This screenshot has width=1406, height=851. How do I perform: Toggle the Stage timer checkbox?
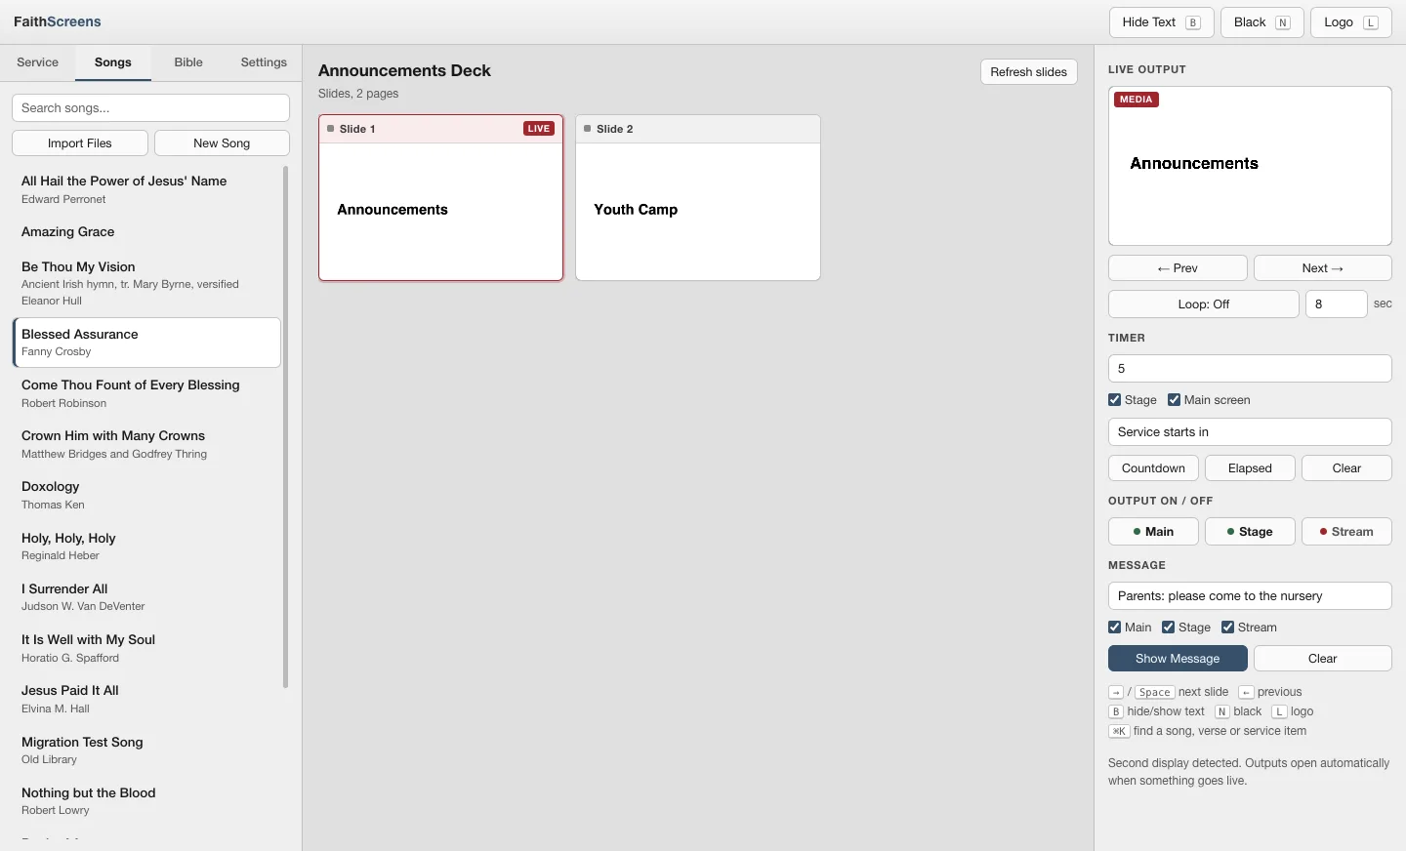point(1114,400)
